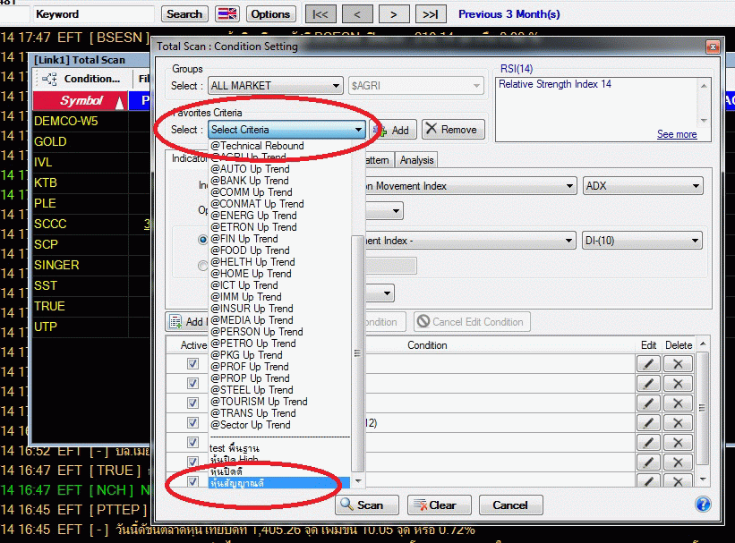This screenshot has width=735, height=543.
Task: Choose @Technical Rebound from criteria list
Action: click(257, 146)
